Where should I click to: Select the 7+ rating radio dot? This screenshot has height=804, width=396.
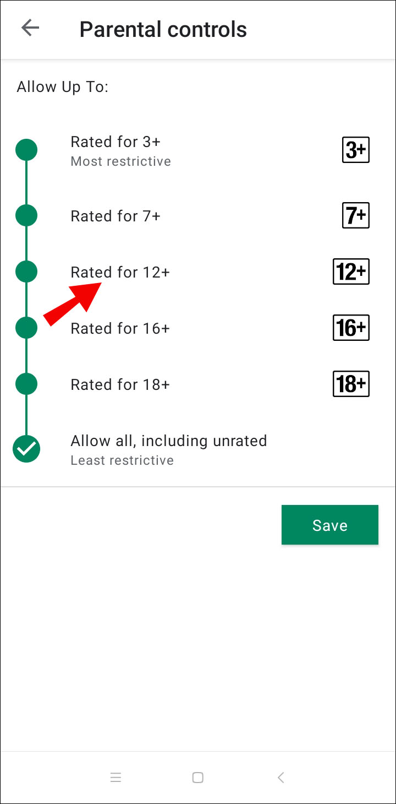pos(26,215)
